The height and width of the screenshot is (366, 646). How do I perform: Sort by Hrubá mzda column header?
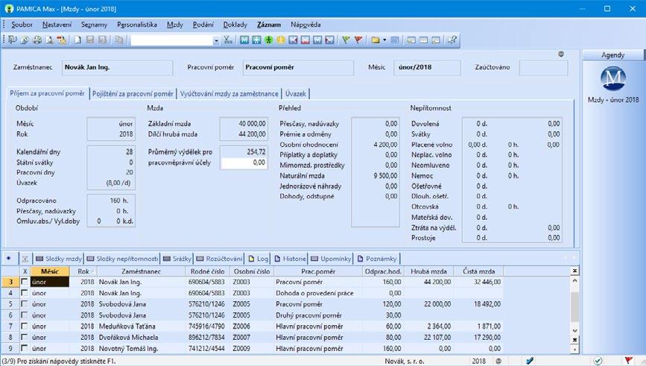pyautogui.click(x=428, y=271)
